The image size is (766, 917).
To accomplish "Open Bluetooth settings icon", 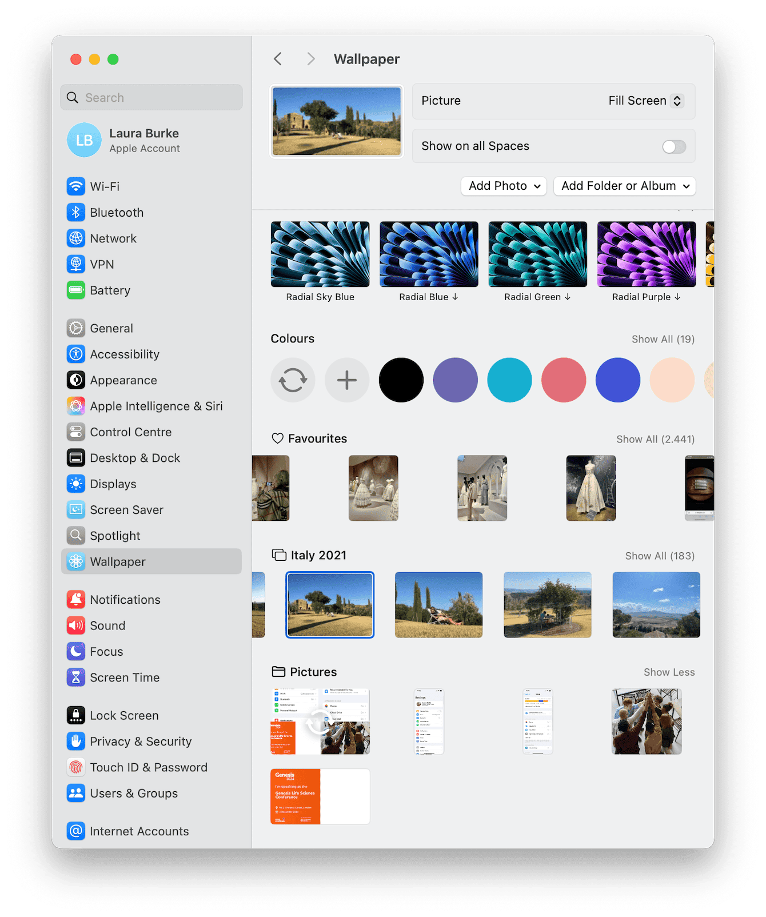I will coord(76,213).
